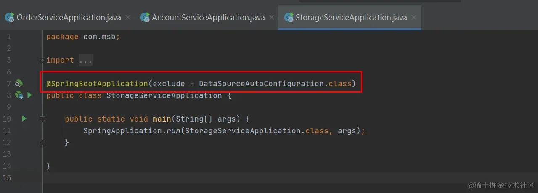
Task: Click line number 11 in the gutter
Action: pyautogui.click(x=6, y=131)
